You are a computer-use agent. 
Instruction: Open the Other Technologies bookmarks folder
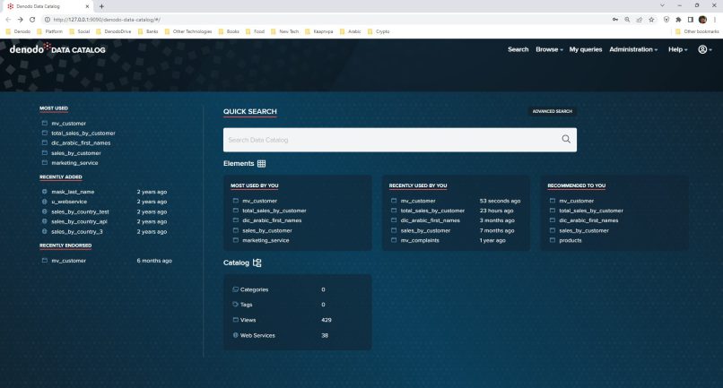pyautogui.click(x=188, y=31)
